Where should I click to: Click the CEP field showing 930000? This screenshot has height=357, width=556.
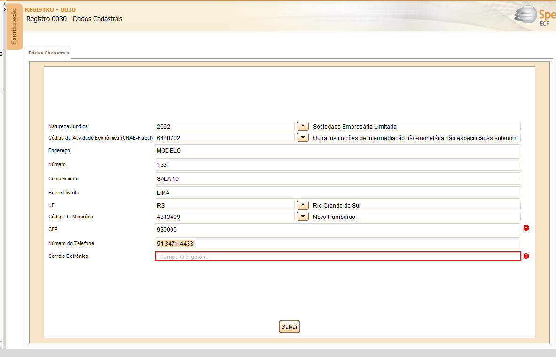coord(337,229)
